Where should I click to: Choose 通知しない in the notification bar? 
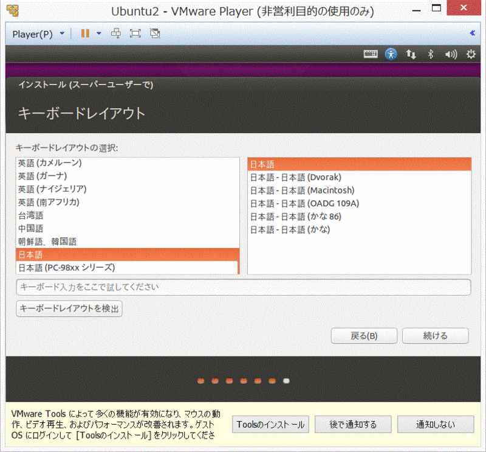pyautogui.click(x=436, y=425)
